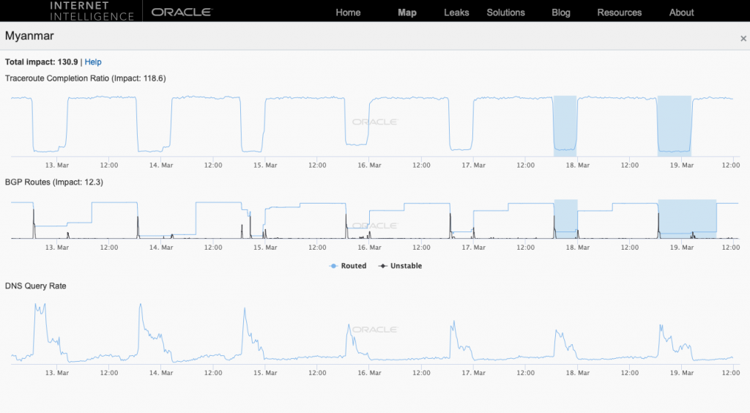Viewport: 750px width, 413px height.
Task: Open the About page
Action: tap(681, 12)
